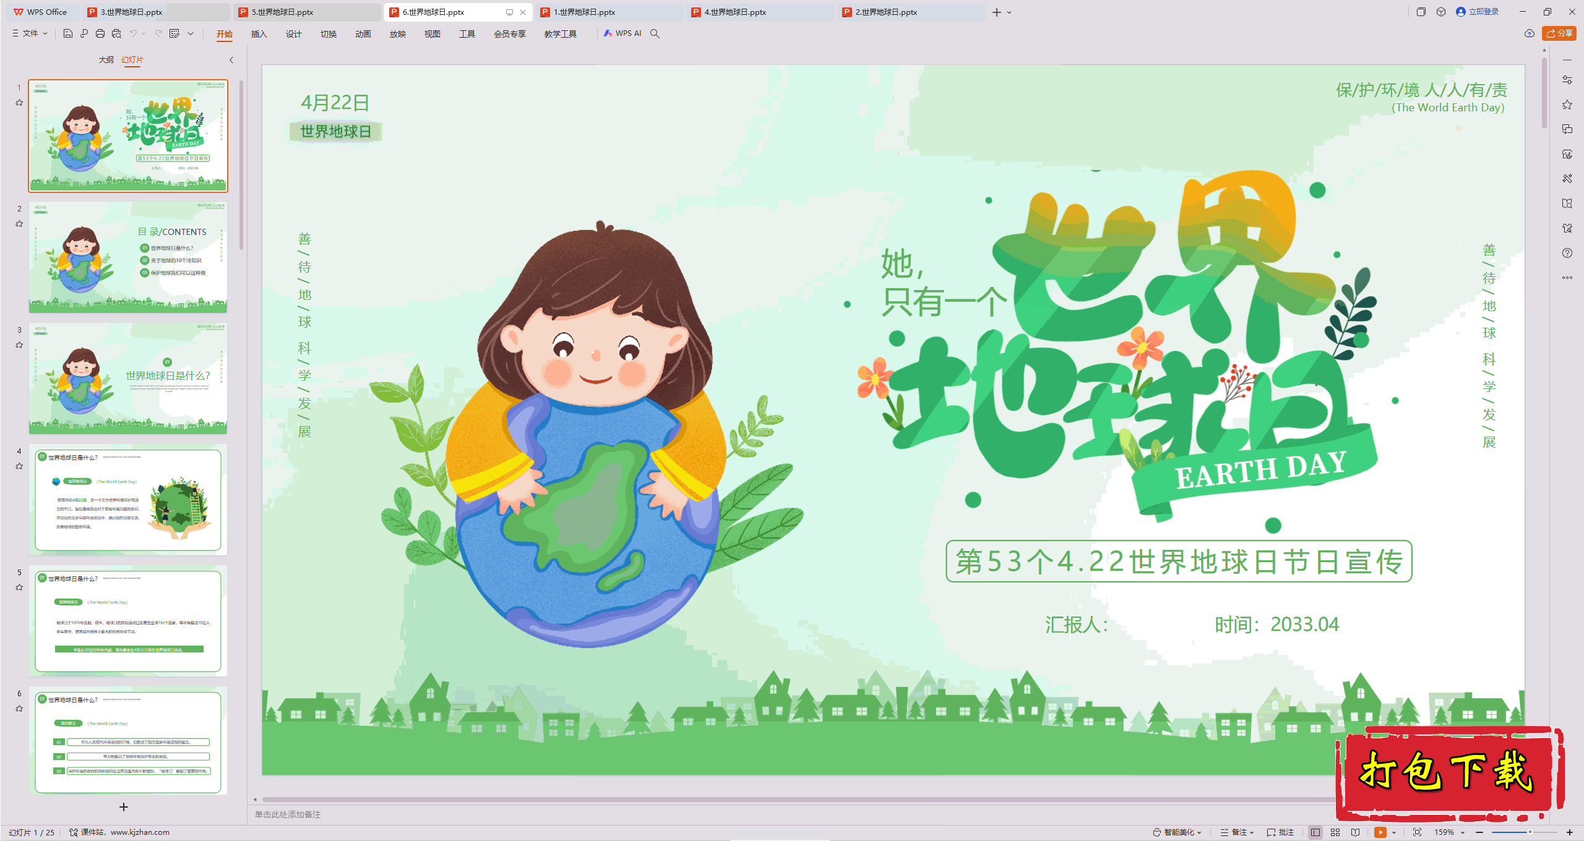
Task: Open the 插入 ribbon tab
Action: coord(259,34)
